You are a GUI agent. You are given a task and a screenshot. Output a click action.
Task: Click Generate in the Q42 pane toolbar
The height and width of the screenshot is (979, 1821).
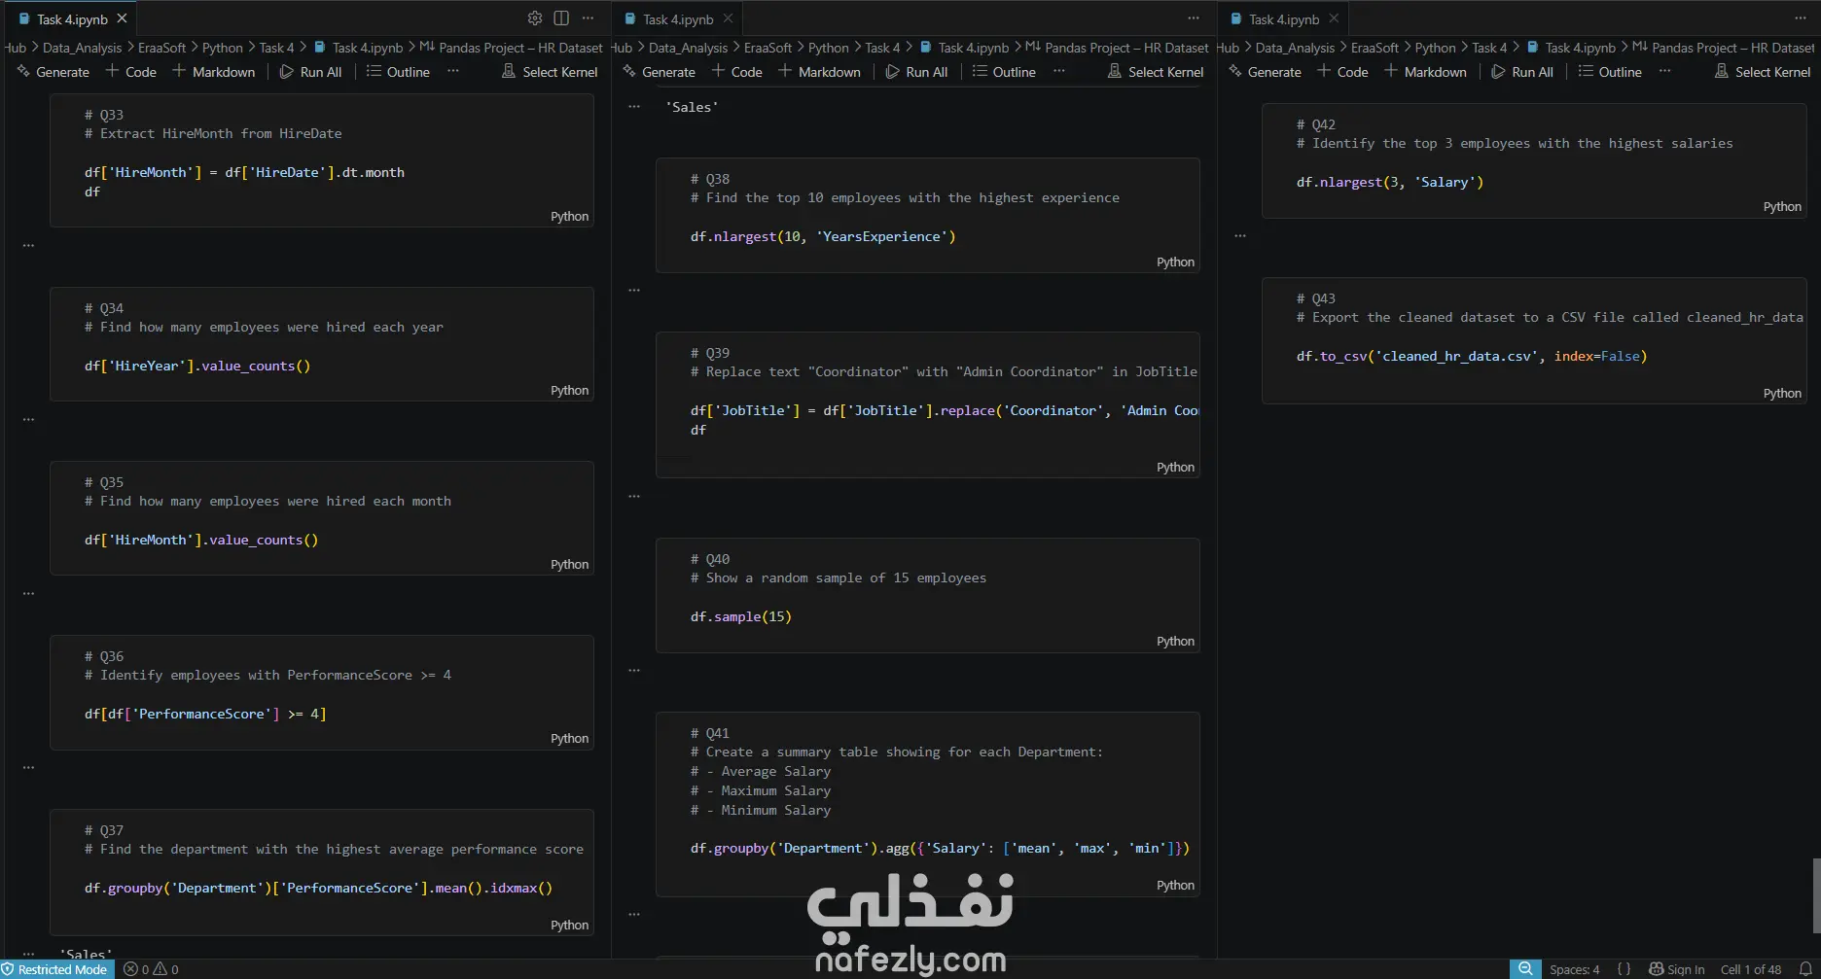[x=1265, y=72]
